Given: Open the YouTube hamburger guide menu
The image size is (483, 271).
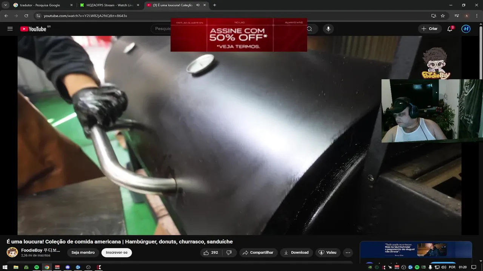Looking at the screenshot, I should tap(10, 29).
